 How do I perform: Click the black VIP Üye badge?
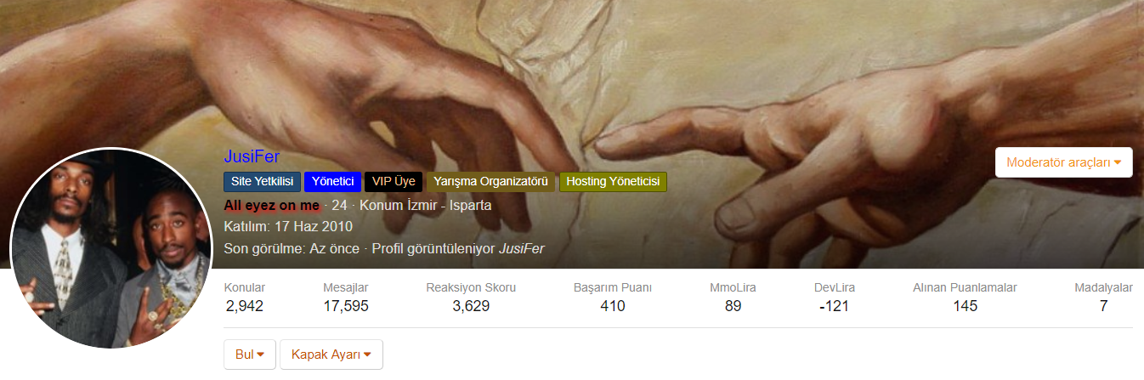point(394,181)
